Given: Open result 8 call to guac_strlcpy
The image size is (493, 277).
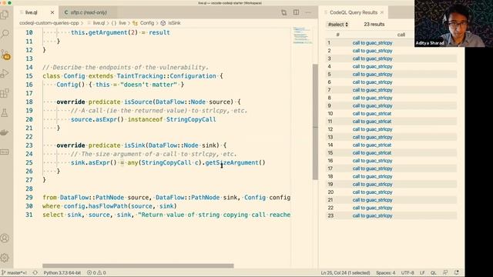Looking at the screenshot, I should [x=372, y=98].
